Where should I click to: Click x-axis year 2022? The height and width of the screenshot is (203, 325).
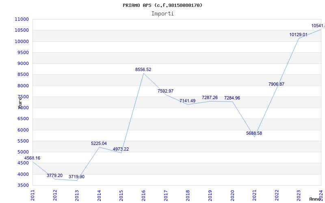click(x=277, y=195)
